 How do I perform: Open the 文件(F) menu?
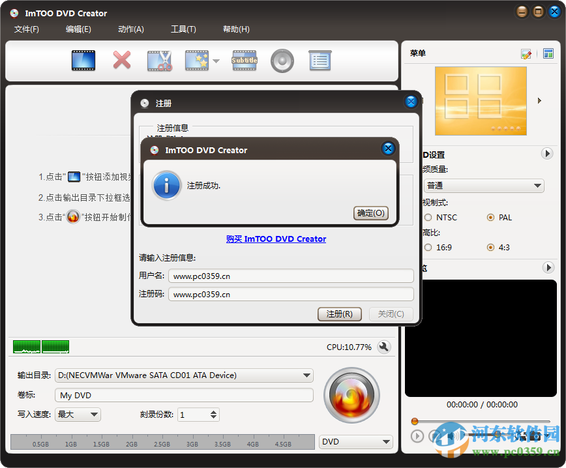[x=27, y=29]
